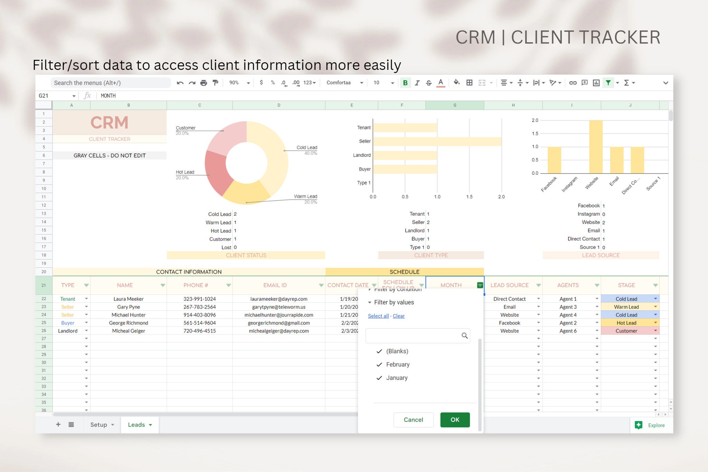Toggle bold formatting
The image size is (708, 472).
pyautogui.click(x=406, y=83)
